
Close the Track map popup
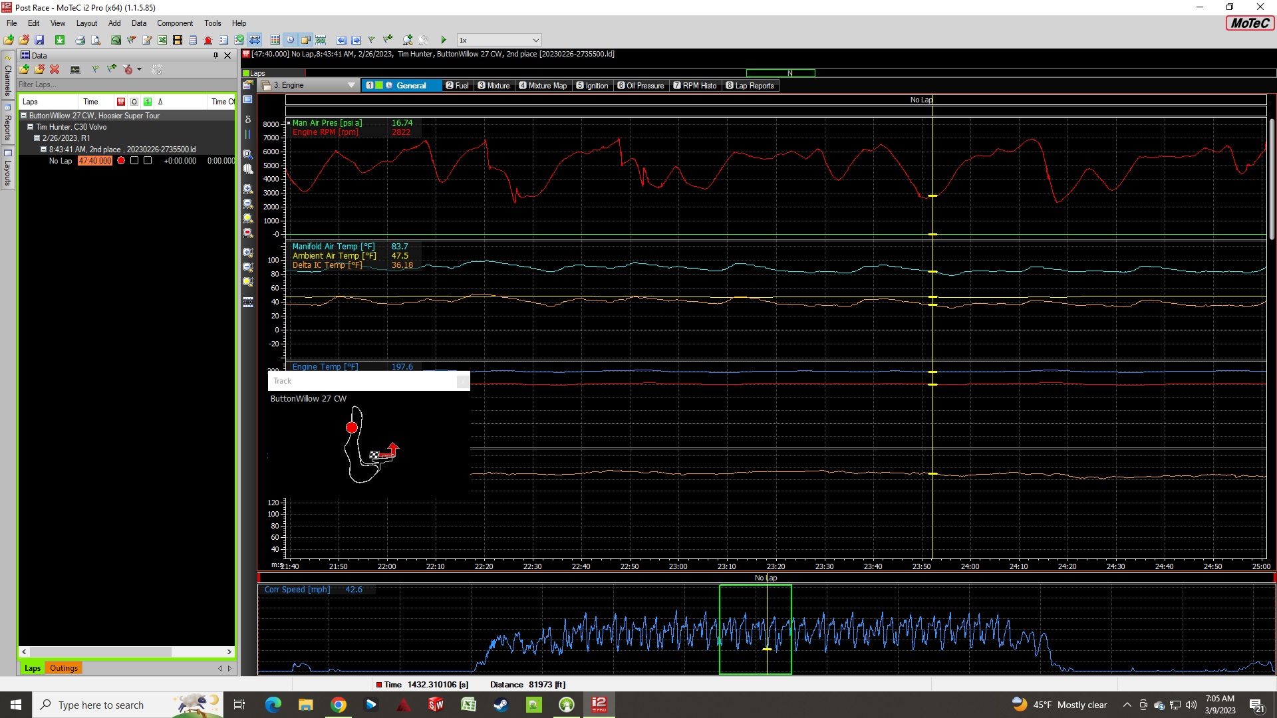pyautogui.click(x=462, y=381)
